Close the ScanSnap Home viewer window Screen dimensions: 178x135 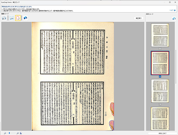coord(175,2)
